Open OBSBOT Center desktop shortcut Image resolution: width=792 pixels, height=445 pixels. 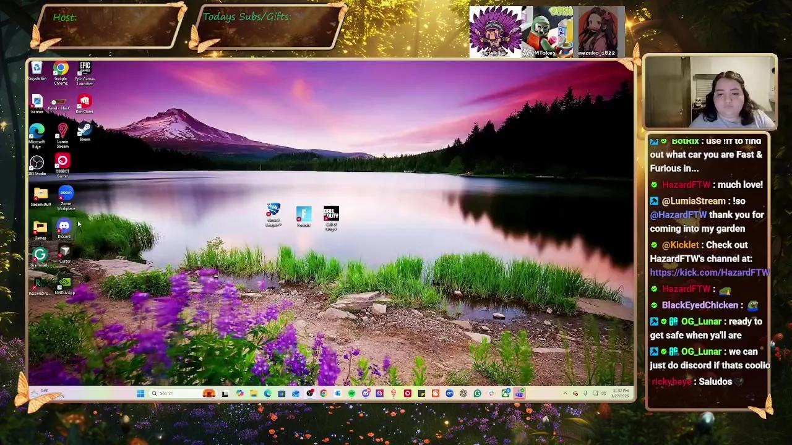pyautogui.click(x=62, y=166)
